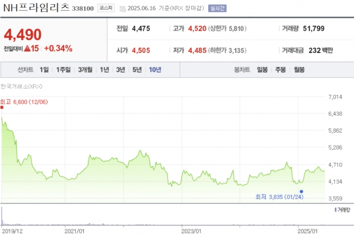Select the 10년 chart period

coord(155,70)
